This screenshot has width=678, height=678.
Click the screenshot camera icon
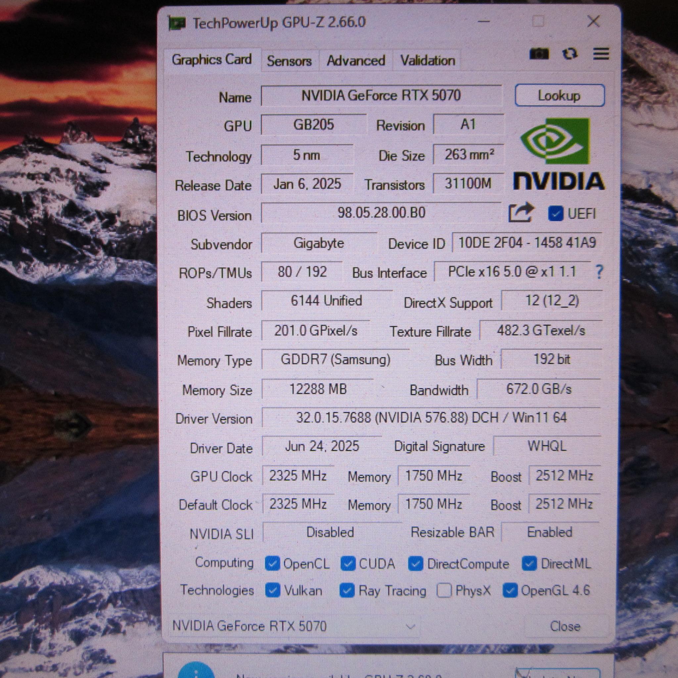[x=539, y=54]
